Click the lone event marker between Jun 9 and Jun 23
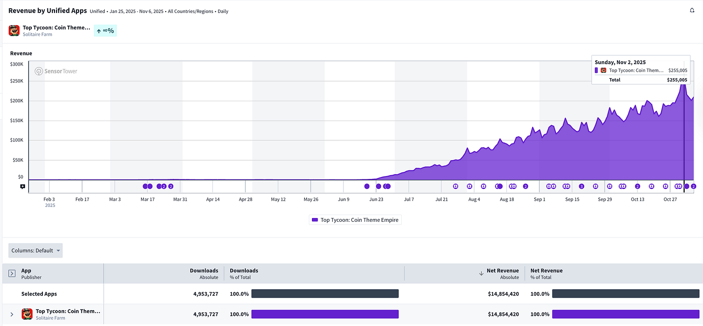Image resolution: width=703 pixels, height=326 pixels. pyautogui.click(x=367, y=186)
